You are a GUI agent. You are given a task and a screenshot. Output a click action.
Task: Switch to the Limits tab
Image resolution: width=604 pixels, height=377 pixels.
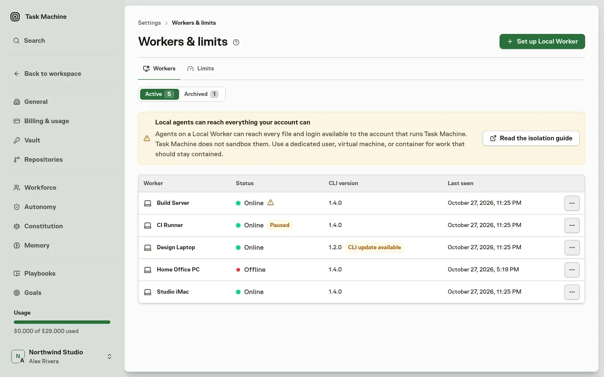200,69
